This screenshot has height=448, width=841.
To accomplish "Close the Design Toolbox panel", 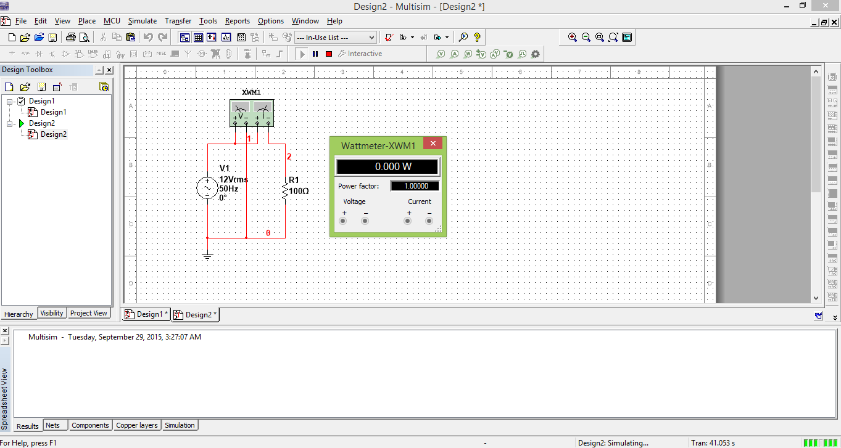I will [109, 70].
